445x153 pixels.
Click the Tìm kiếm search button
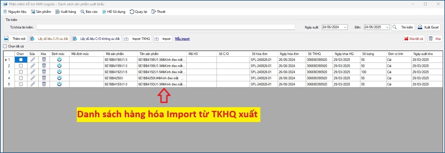(x=403, y=27)
